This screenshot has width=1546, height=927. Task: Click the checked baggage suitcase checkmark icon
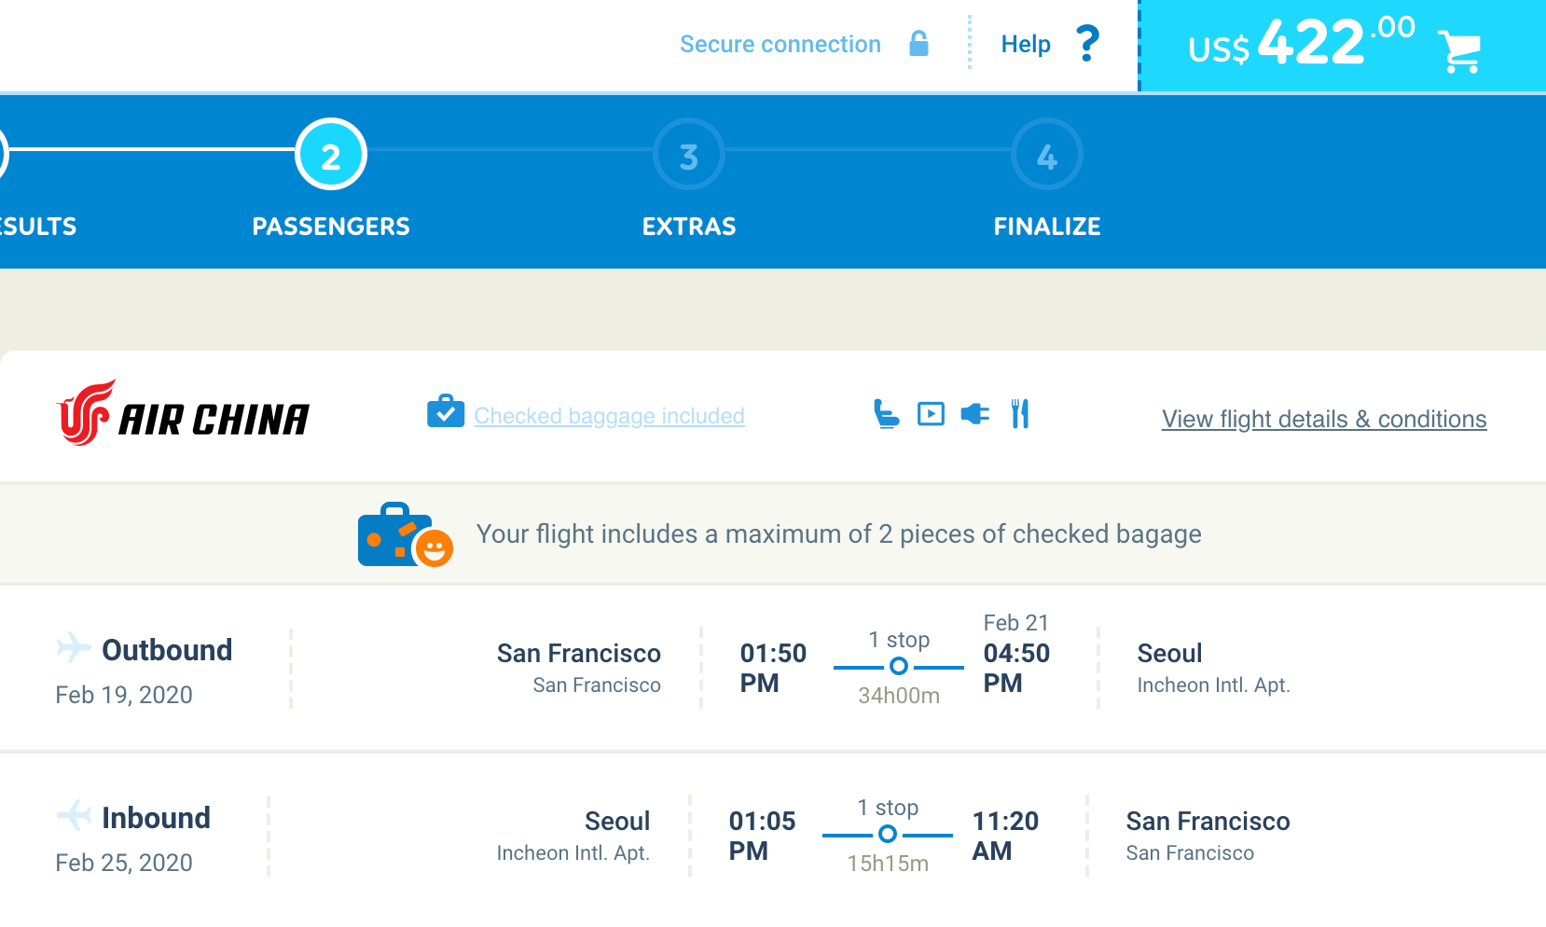(446, 411)
